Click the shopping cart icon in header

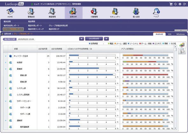(x=171, y=4)
